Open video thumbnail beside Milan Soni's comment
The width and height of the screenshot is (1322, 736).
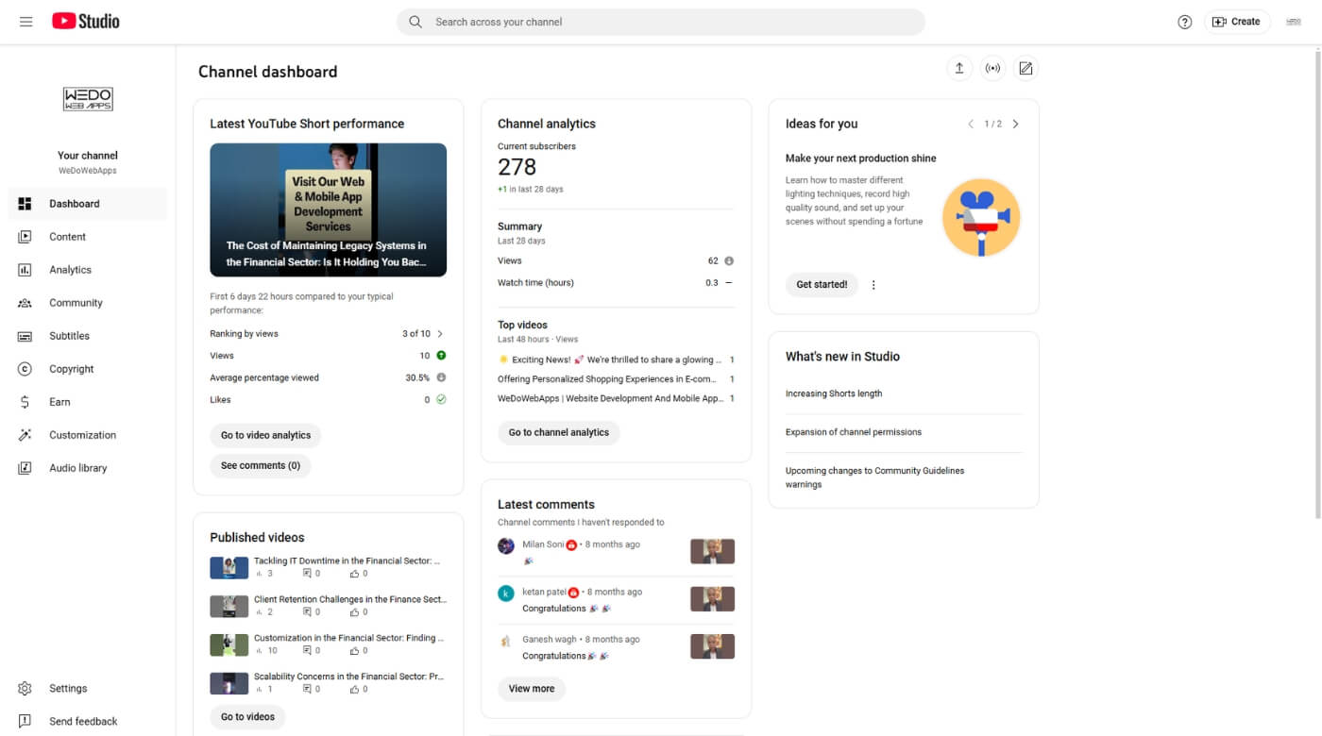(x=712, y=551)
